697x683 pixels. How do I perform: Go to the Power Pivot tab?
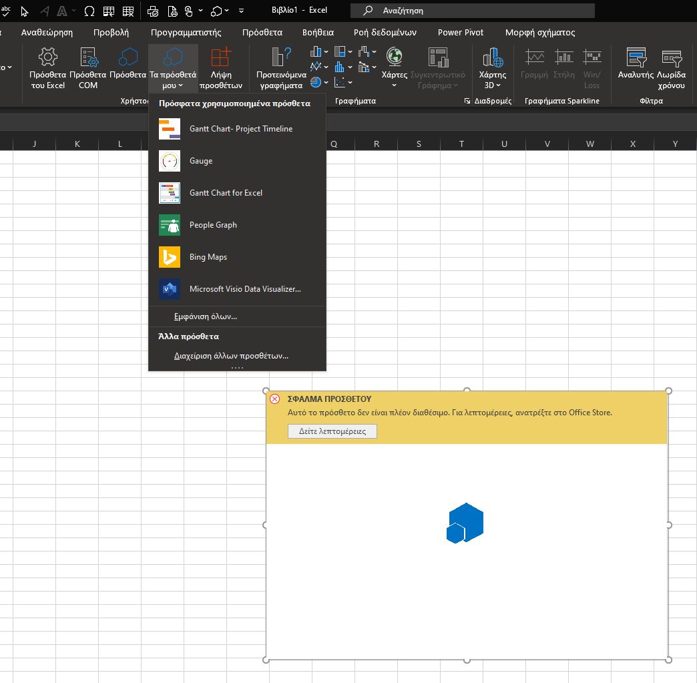(x=461, y=33)
